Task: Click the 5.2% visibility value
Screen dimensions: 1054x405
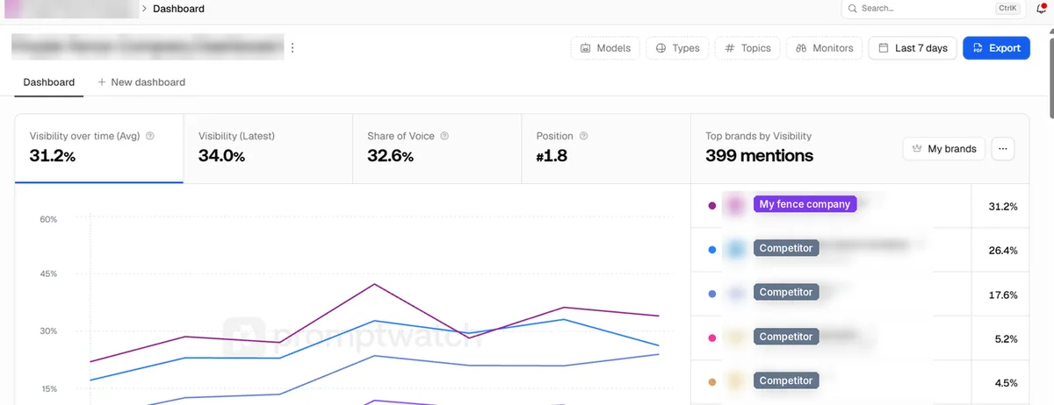Action: 1007,338
